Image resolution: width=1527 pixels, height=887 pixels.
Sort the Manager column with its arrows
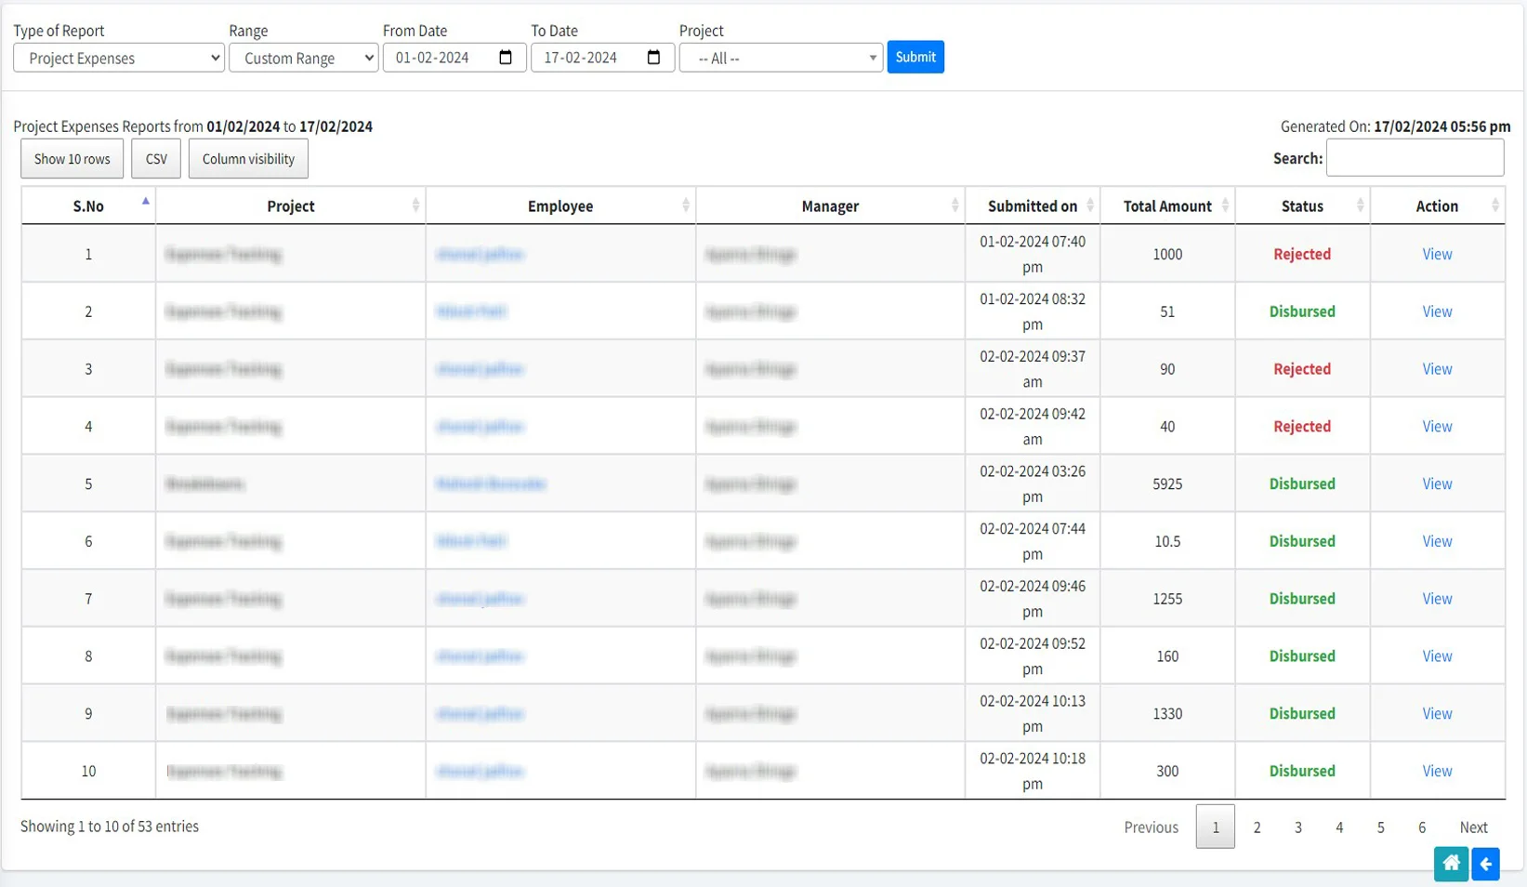click(954, 205)
